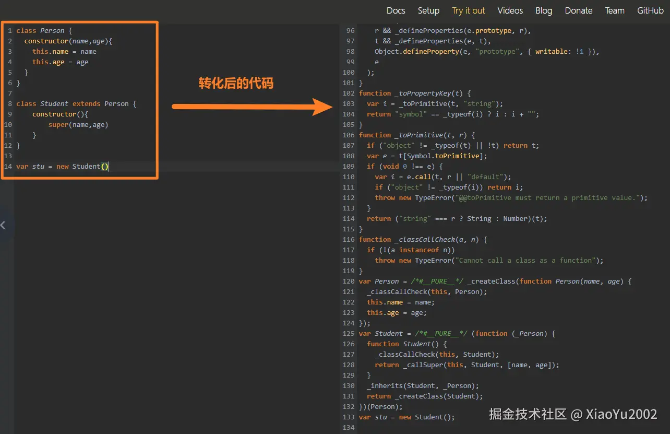Click 'r && _defineProperties(e.prototype, r),' line

tap(453, 30)
